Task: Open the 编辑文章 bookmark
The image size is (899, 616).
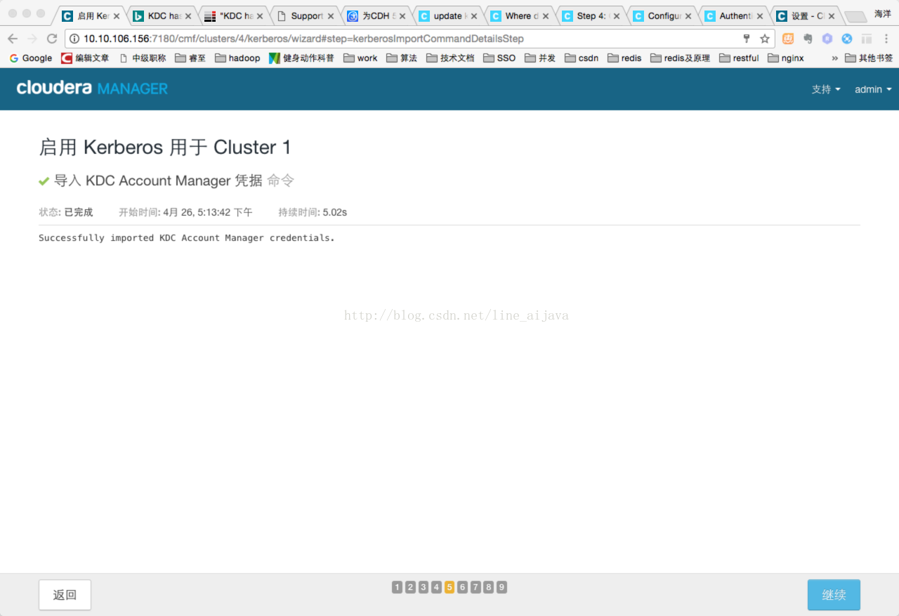Action: (x=85, y=58)
